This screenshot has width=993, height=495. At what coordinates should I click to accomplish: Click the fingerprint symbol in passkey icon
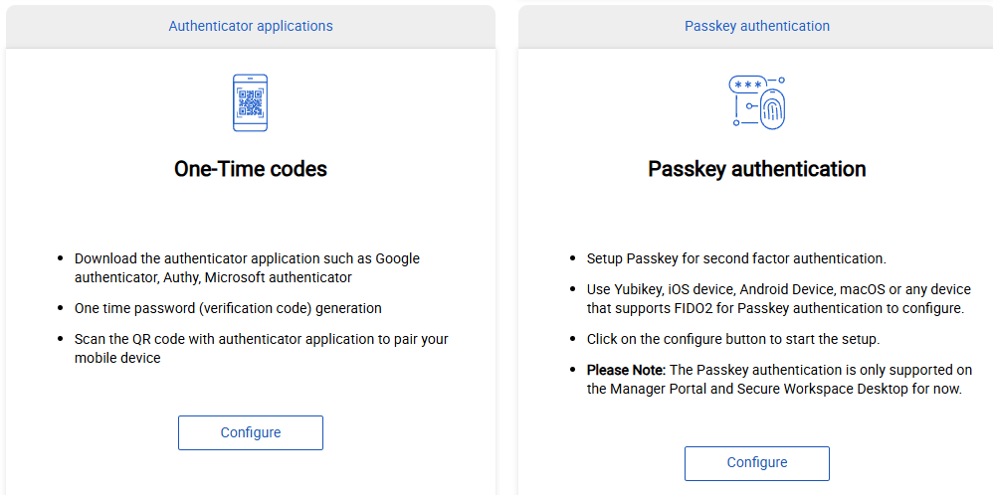(771, 111)
